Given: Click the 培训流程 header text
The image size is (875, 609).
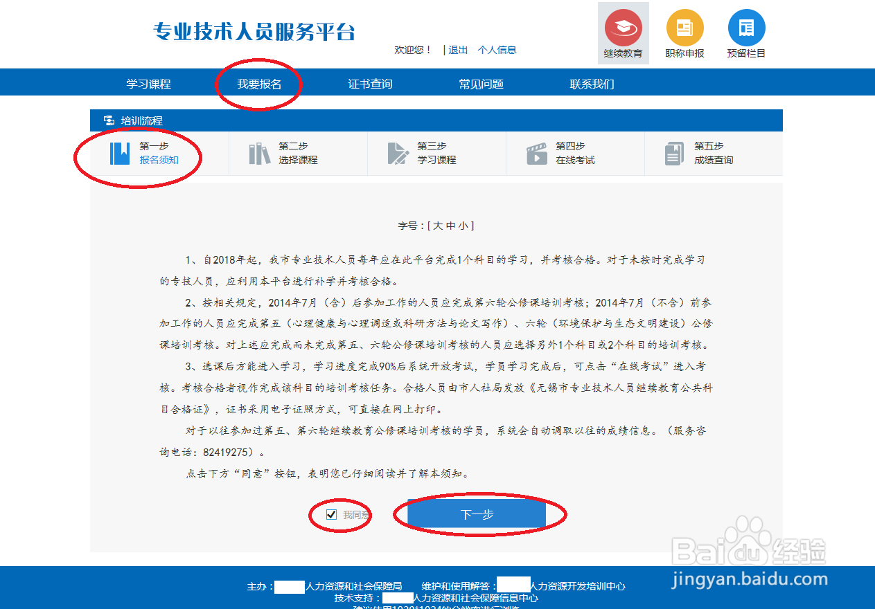Looking at the screenshot, I should pos(142,120).
